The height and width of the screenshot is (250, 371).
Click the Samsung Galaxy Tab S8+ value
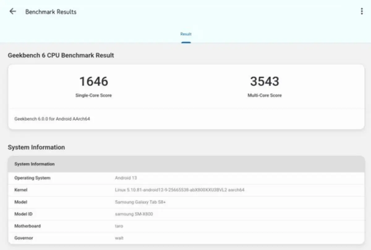pyautogui.click(x=140, y=202)
